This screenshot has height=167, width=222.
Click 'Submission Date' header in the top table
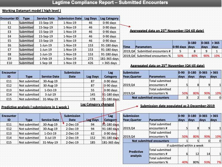point(70,18)
